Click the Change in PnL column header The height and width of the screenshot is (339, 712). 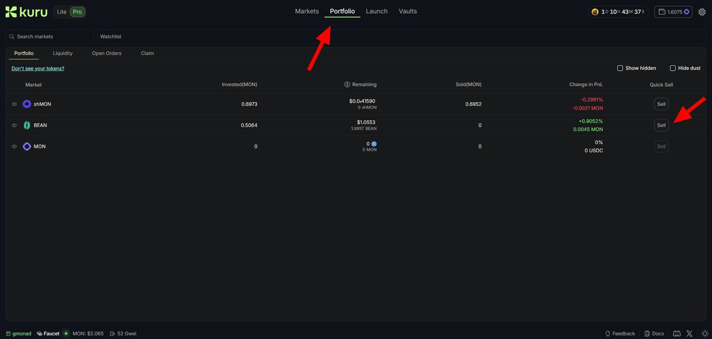coord(586,84)
